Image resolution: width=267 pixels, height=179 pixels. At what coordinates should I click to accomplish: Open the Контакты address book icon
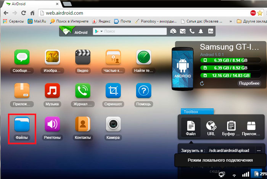83,124
